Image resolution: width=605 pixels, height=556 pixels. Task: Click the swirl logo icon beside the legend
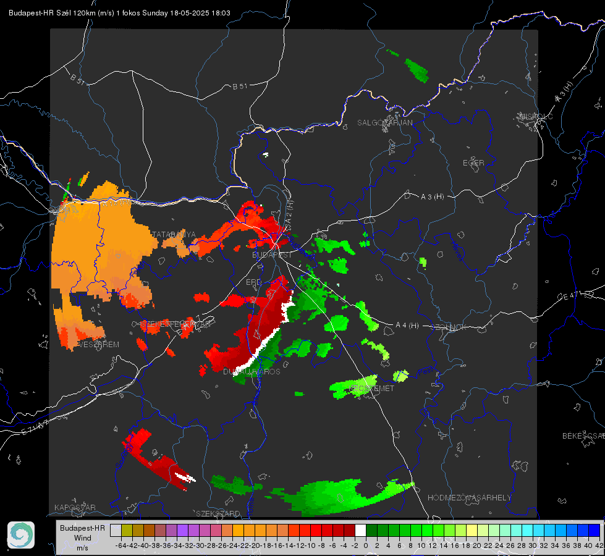click(x=21, y=535)
